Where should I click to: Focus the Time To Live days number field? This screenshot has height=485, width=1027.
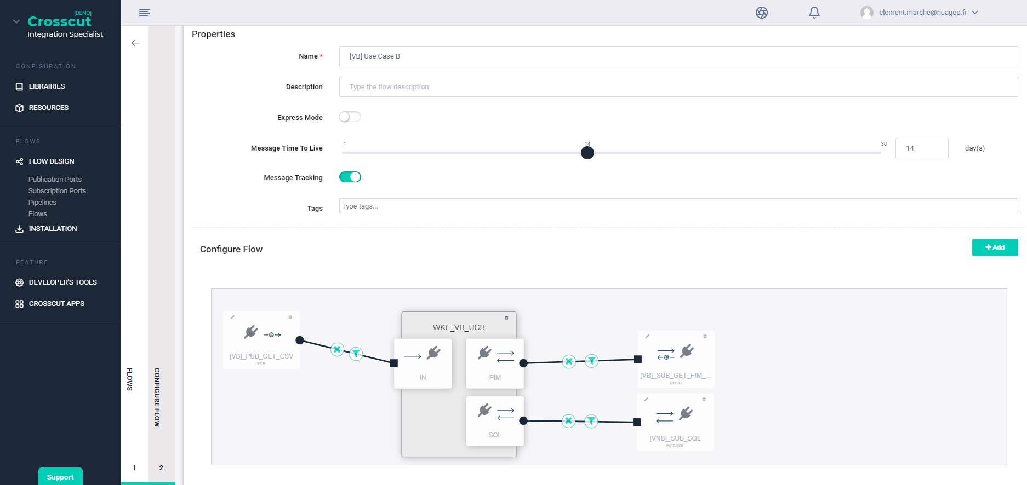pos(922,148)
